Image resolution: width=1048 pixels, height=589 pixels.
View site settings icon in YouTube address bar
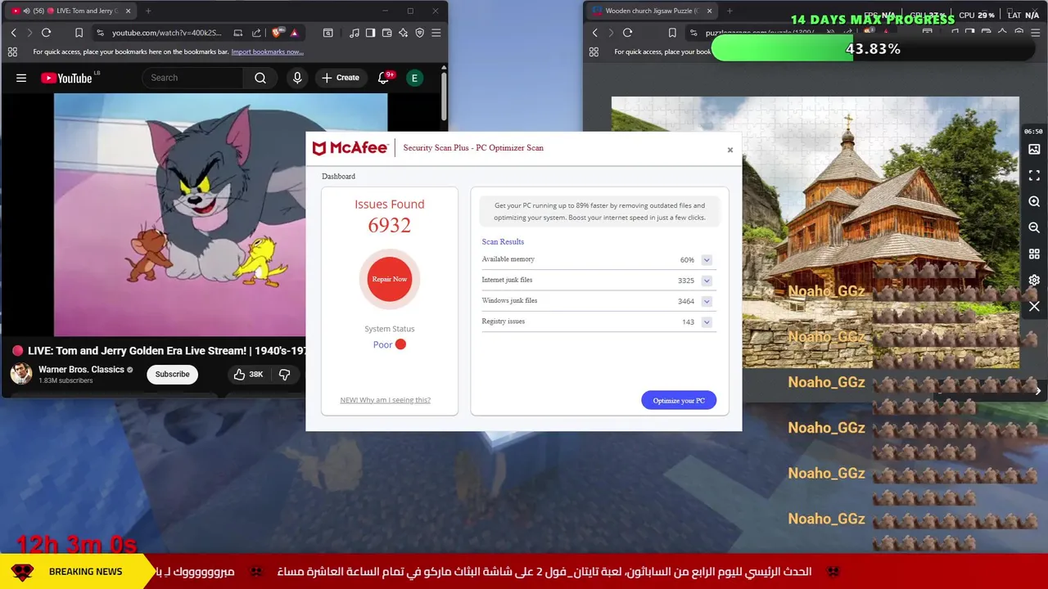coord(100,33)
